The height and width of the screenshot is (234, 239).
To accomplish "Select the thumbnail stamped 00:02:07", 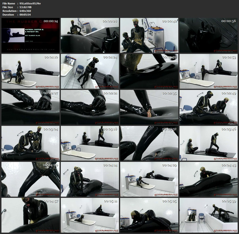I will pos(30,107).
